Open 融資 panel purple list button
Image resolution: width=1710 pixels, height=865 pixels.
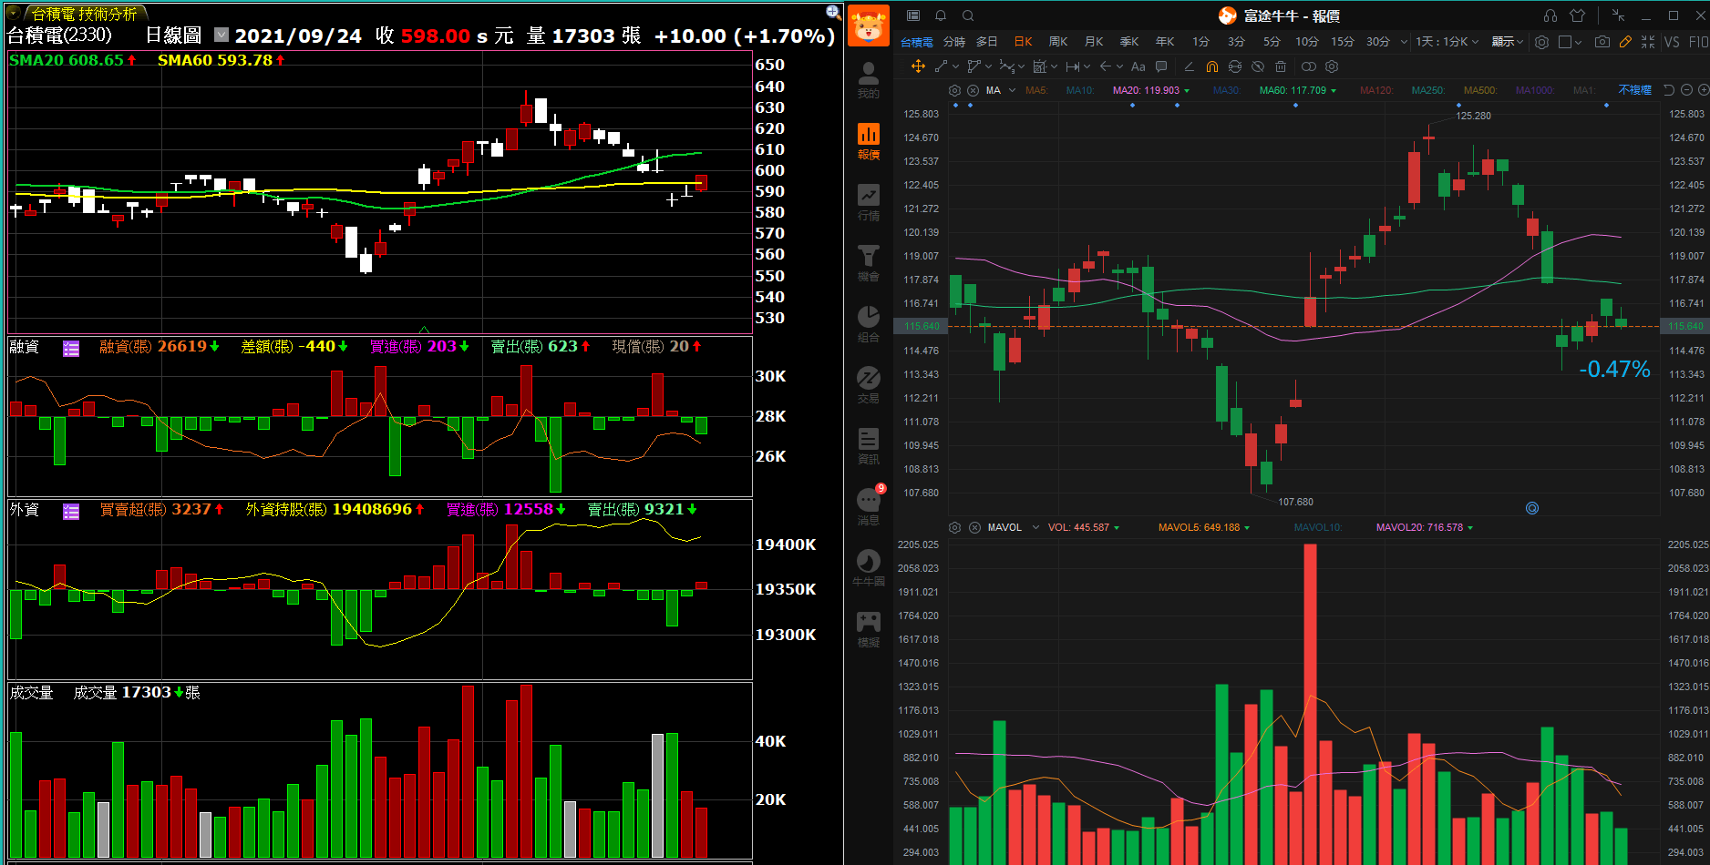[71, 348]
